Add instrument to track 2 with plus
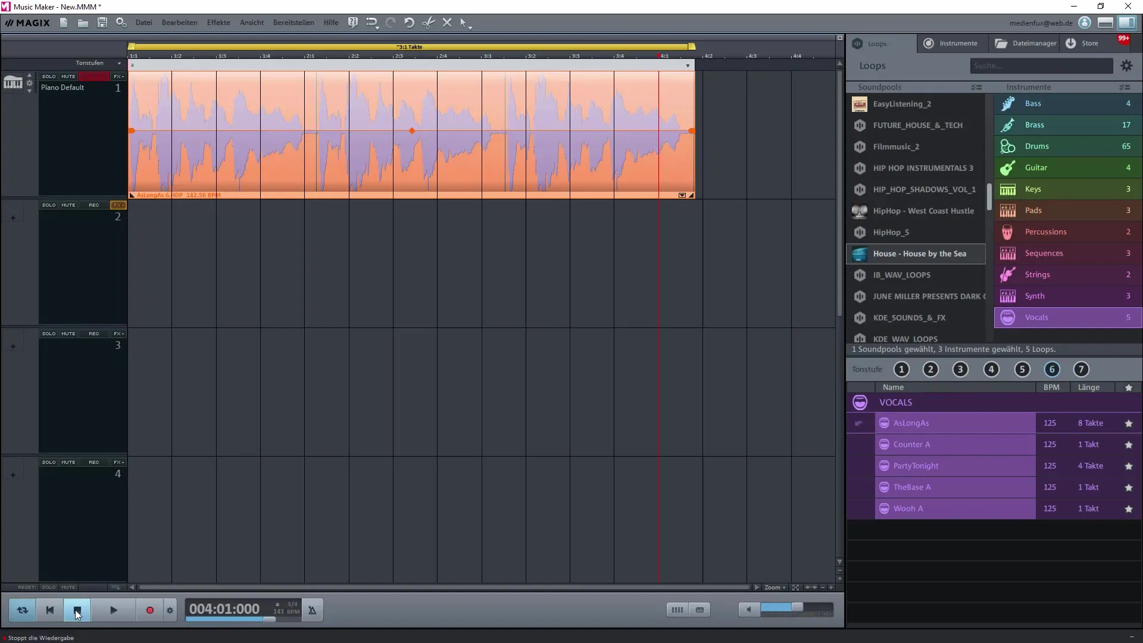This screenshot has height=643, width=1143. click(x=13, y=218)
